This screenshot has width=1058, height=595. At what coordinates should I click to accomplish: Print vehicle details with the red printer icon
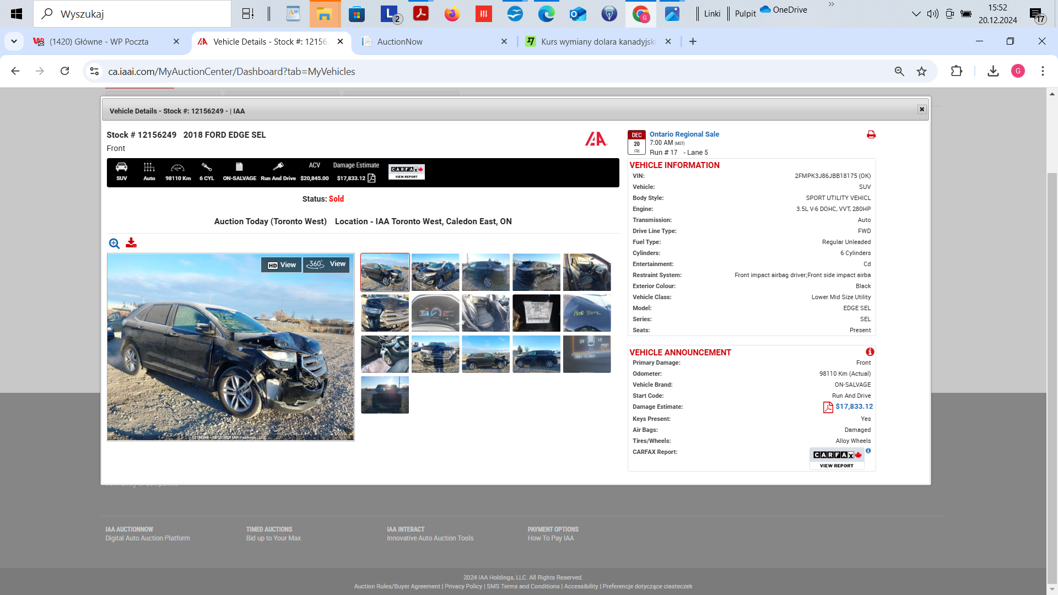871,134
